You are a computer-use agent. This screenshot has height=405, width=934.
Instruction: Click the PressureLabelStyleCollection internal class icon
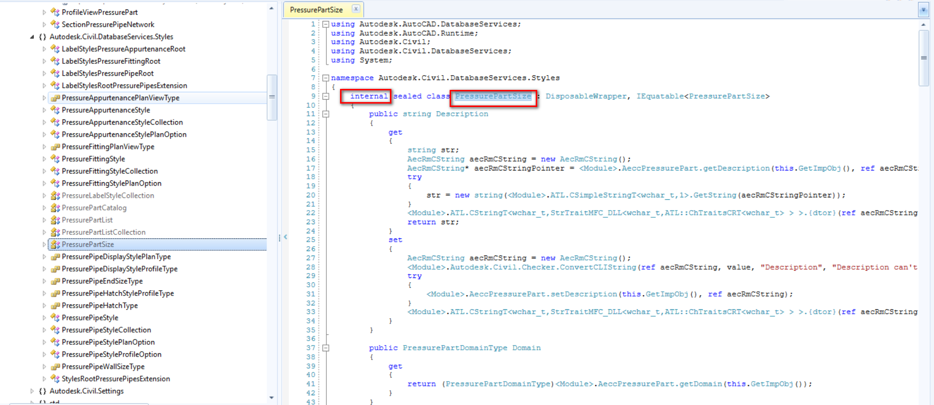coord(55,195)
